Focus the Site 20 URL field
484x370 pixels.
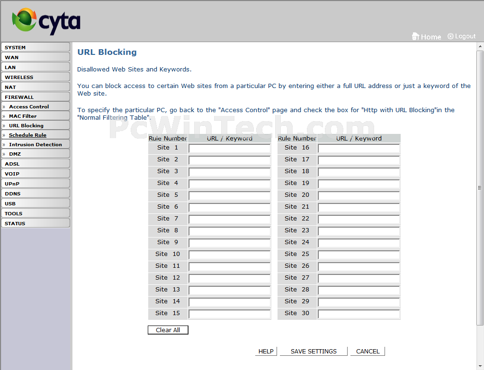[359, 196]
